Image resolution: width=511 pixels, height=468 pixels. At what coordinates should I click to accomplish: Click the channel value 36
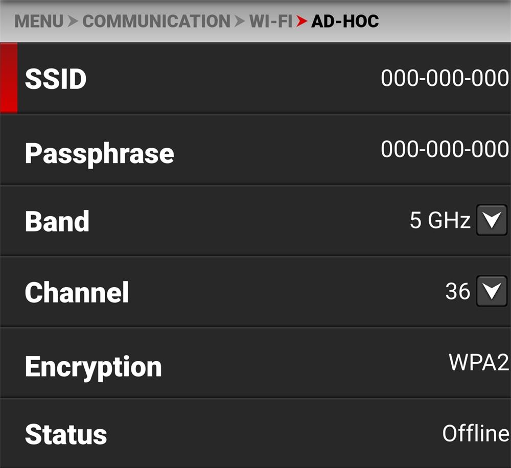[x=457, y=291]
